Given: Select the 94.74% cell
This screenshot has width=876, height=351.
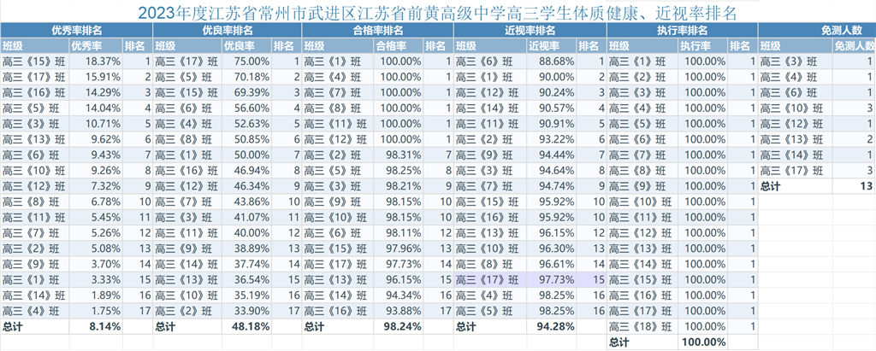Looking at the screenshot, I should pyautogui.click(x=552, y=186).
